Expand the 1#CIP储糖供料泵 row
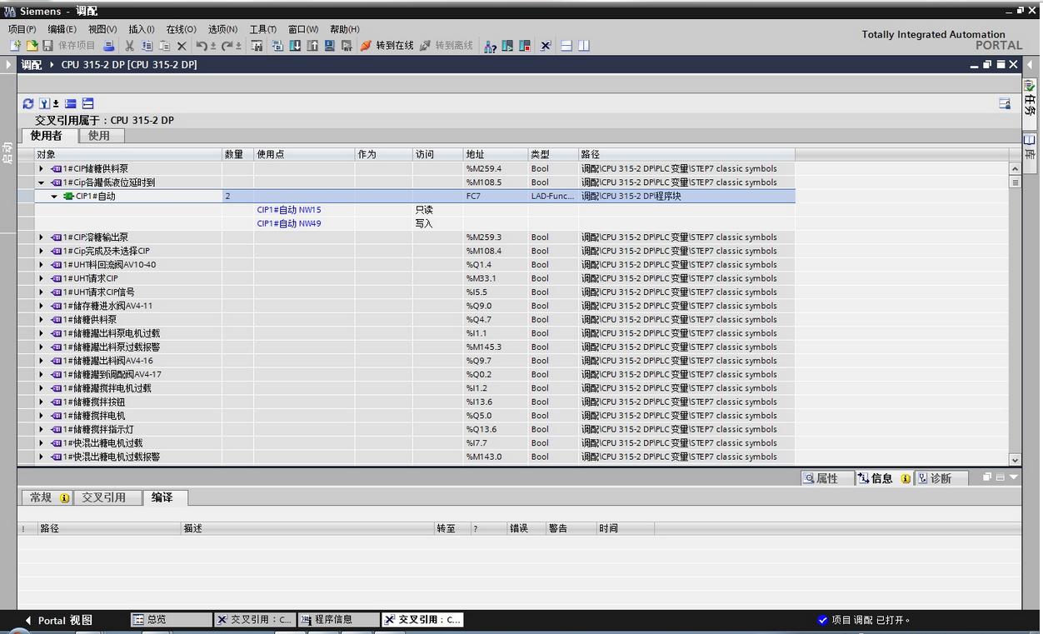 (41, 169)
